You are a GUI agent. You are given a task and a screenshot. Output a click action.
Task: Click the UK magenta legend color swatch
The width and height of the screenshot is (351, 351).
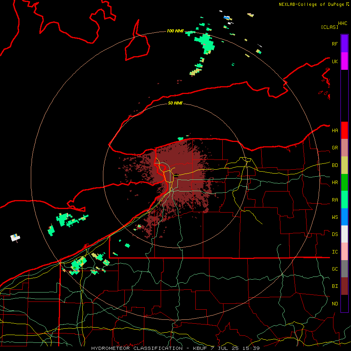click(344, 61)
